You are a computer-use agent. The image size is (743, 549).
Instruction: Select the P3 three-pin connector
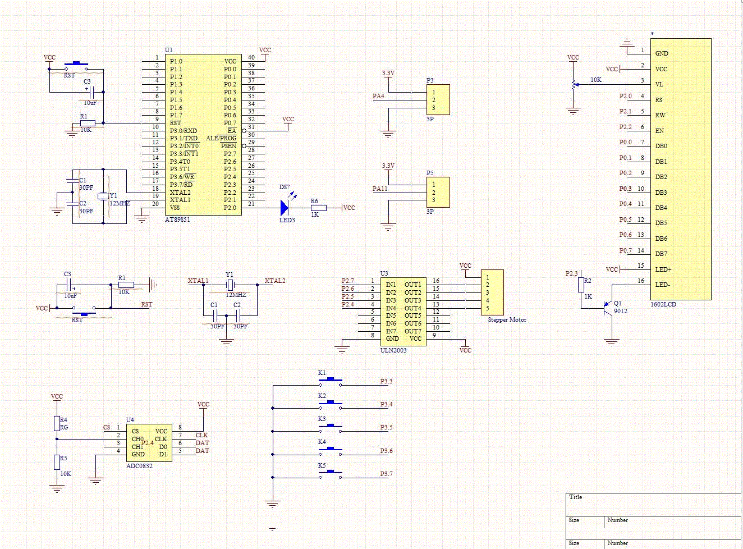tap(438, 100)
